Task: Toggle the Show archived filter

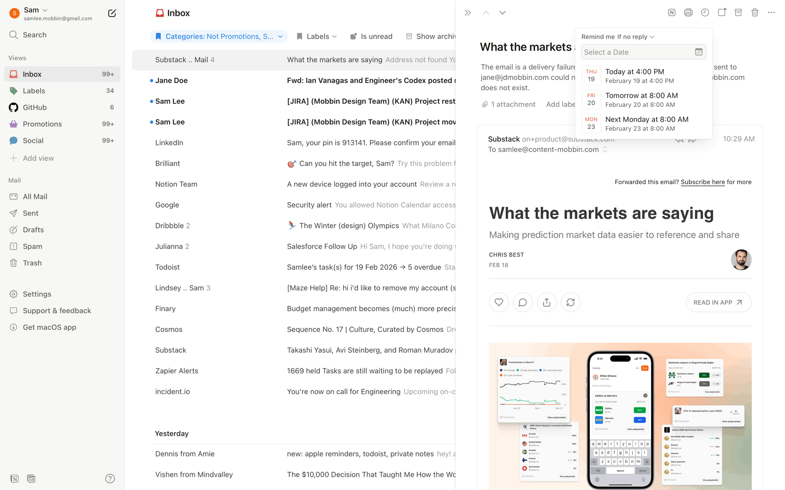Action: pos(431,36)
